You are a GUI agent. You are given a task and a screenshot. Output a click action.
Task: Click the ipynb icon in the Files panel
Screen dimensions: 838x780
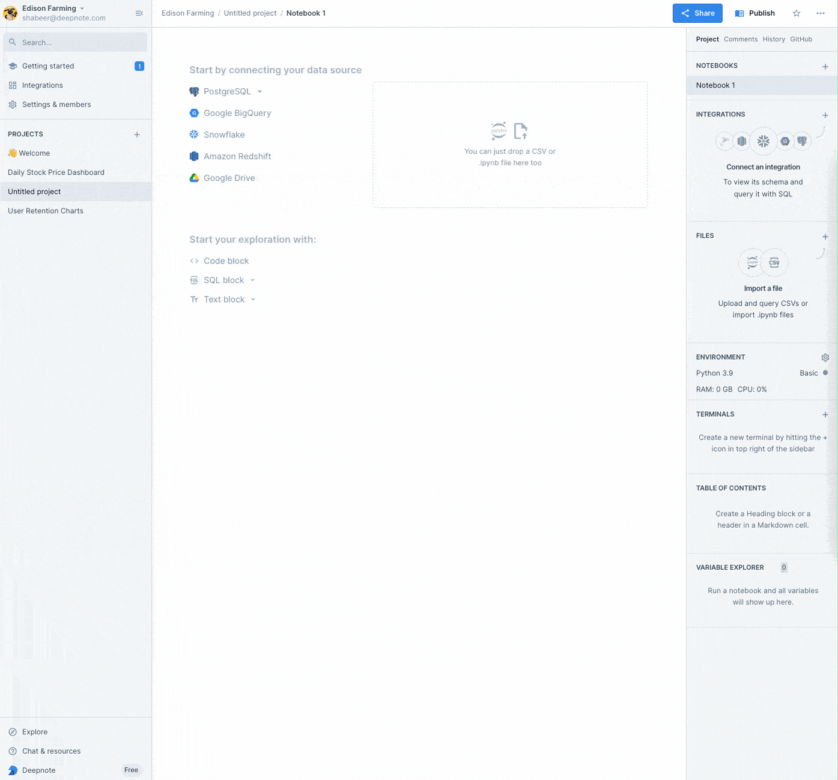pos(751,262)
